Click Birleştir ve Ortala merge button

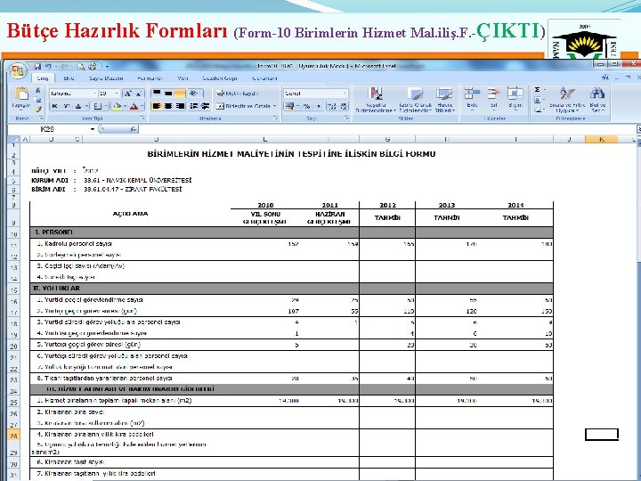pos(244,106)
